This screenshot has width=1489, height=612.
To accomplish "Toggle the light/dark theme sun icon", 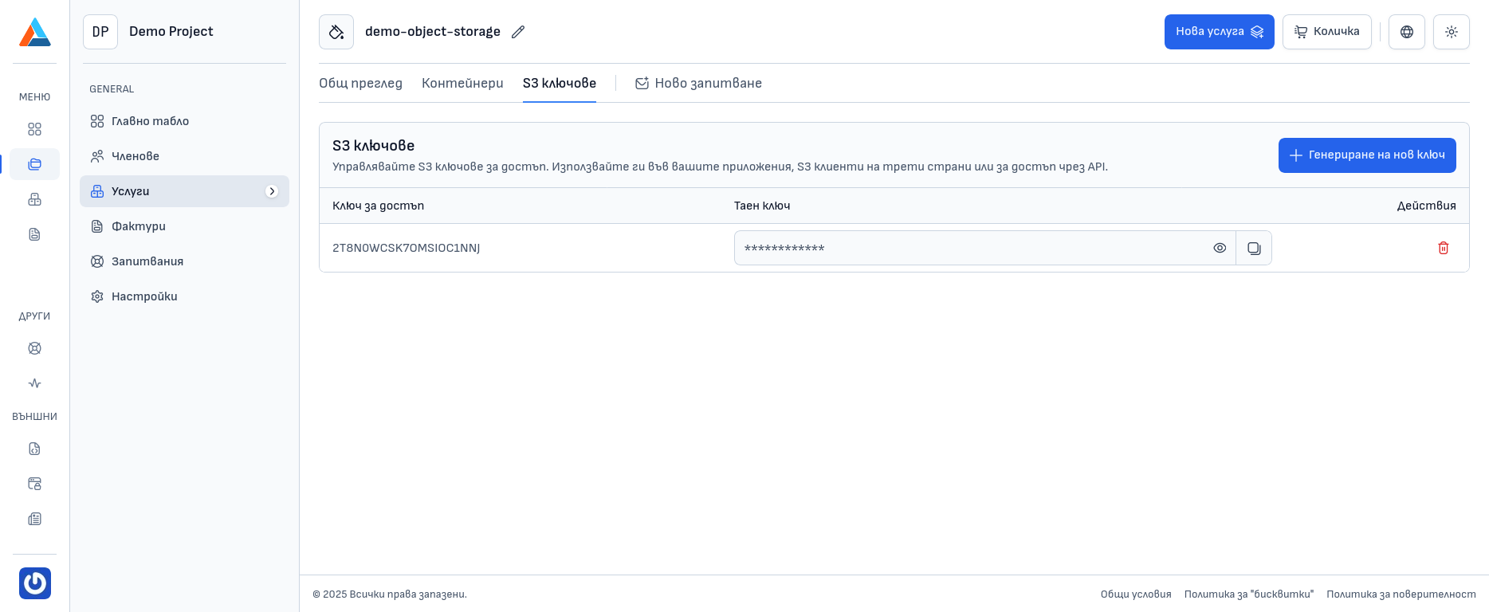I will 1451,32.
